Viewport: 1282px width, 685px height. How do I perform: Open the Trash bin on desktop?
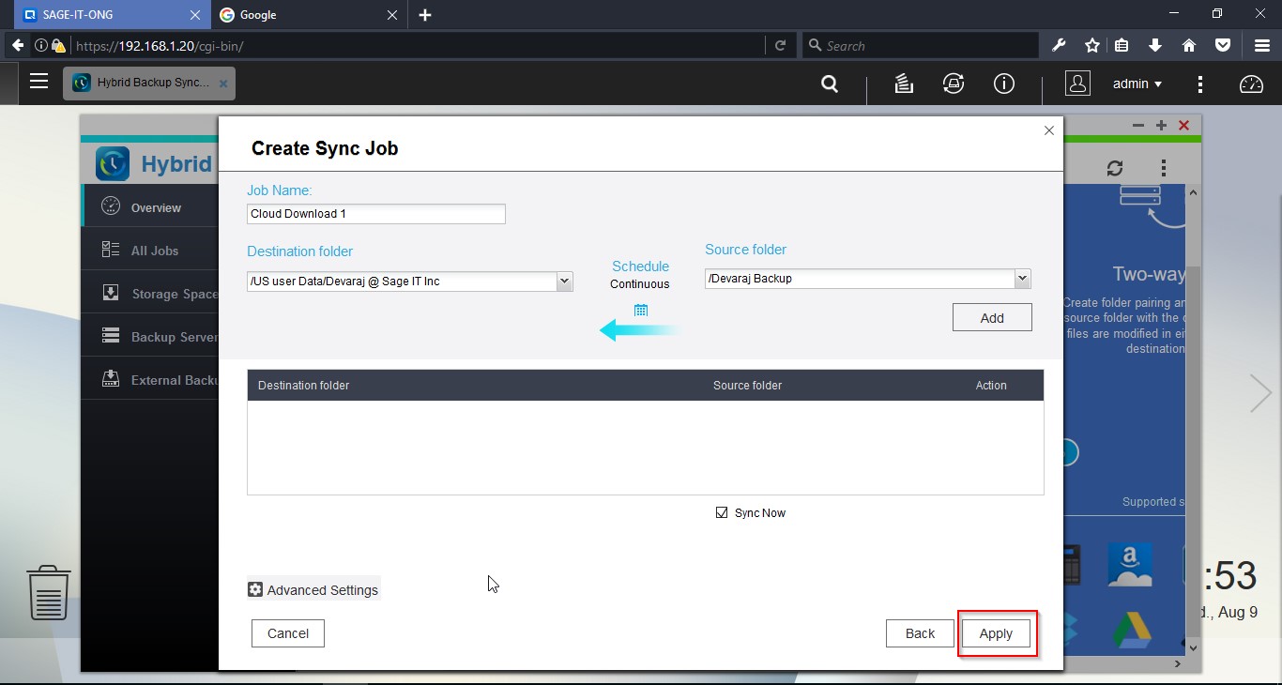pyautogui.click(x=49, y=592)
